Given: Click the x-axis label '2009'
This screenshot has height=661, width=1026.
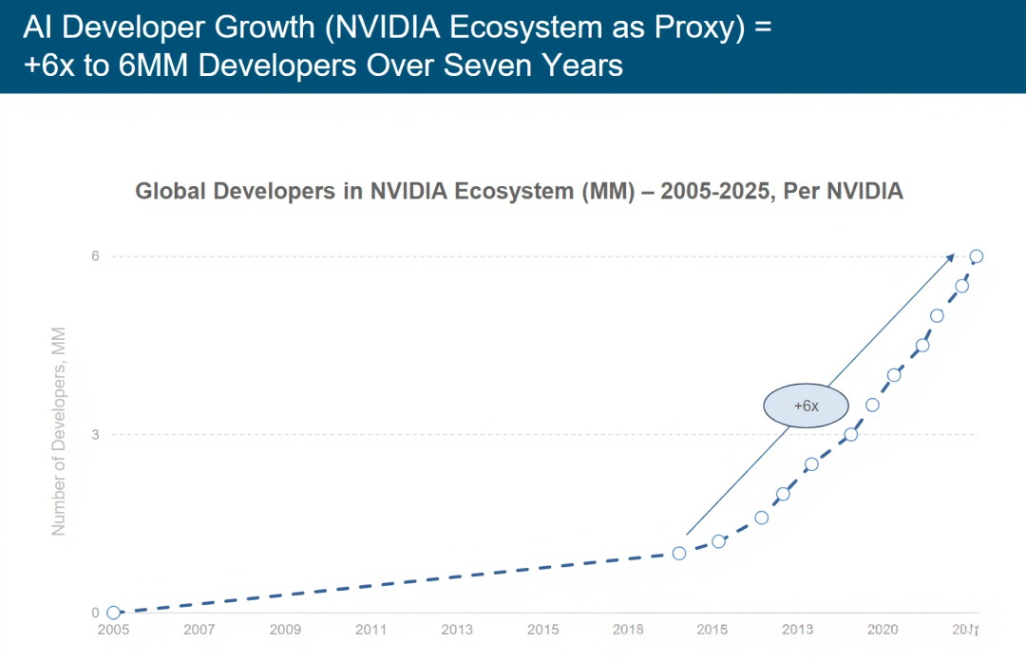Looking at the screenshot, I should click(285, 630).
